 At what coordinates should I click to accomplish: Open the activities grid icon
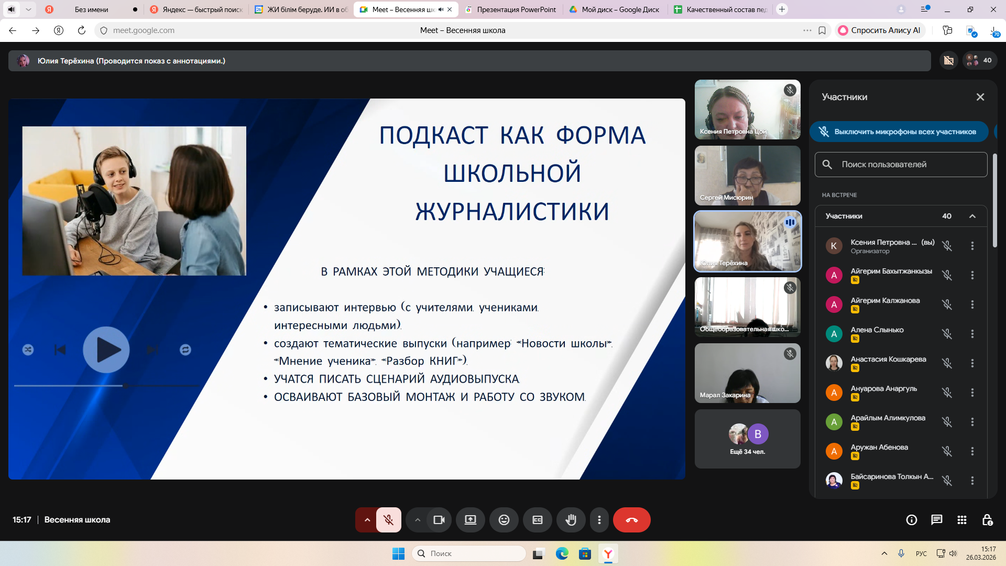961,520
